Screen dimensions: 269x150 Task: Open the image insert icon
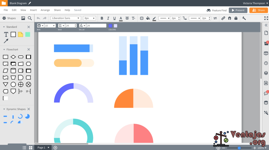[23, 18]
